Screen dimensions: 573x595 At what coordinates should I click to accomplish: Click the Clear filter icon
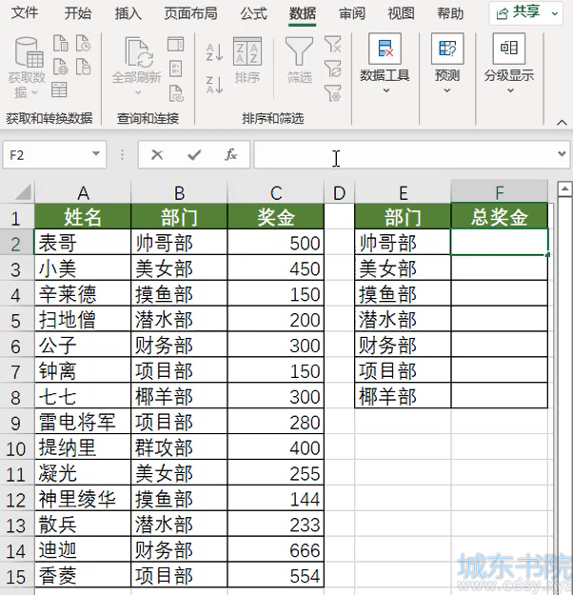pyautogui.click(x=333, y=45)
